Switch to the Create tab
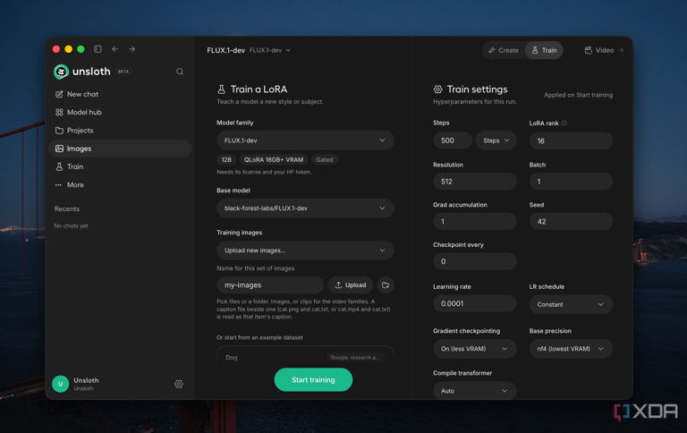The height and width of the screenshot is (433, 687). click(x=504, y=50)
